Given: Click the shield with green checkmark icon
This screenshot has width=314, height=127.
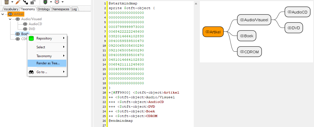Looking at the screenshot, I should [x=45, y=2].
